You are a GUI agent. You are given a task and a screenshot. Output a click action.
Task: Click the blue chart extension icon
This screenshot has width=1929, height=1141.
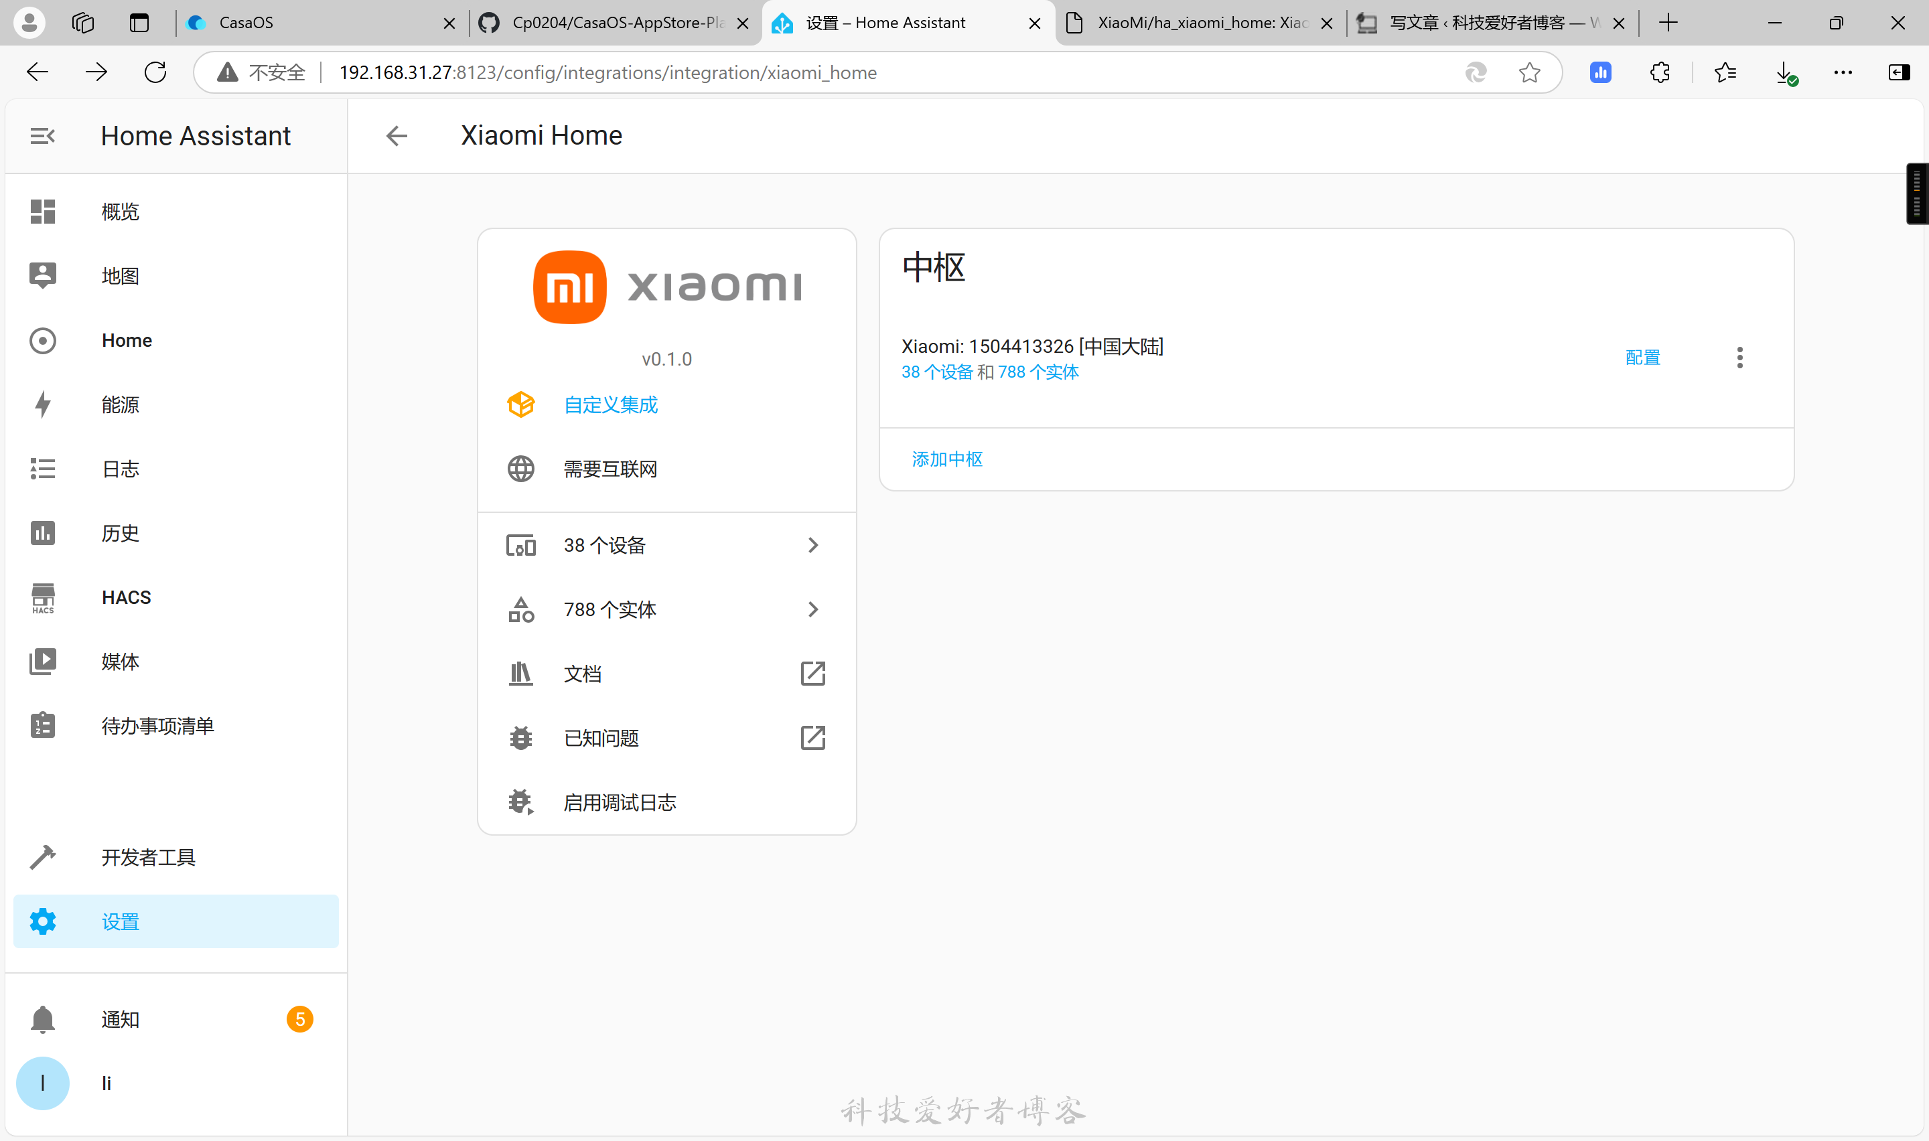point(1601,72)
